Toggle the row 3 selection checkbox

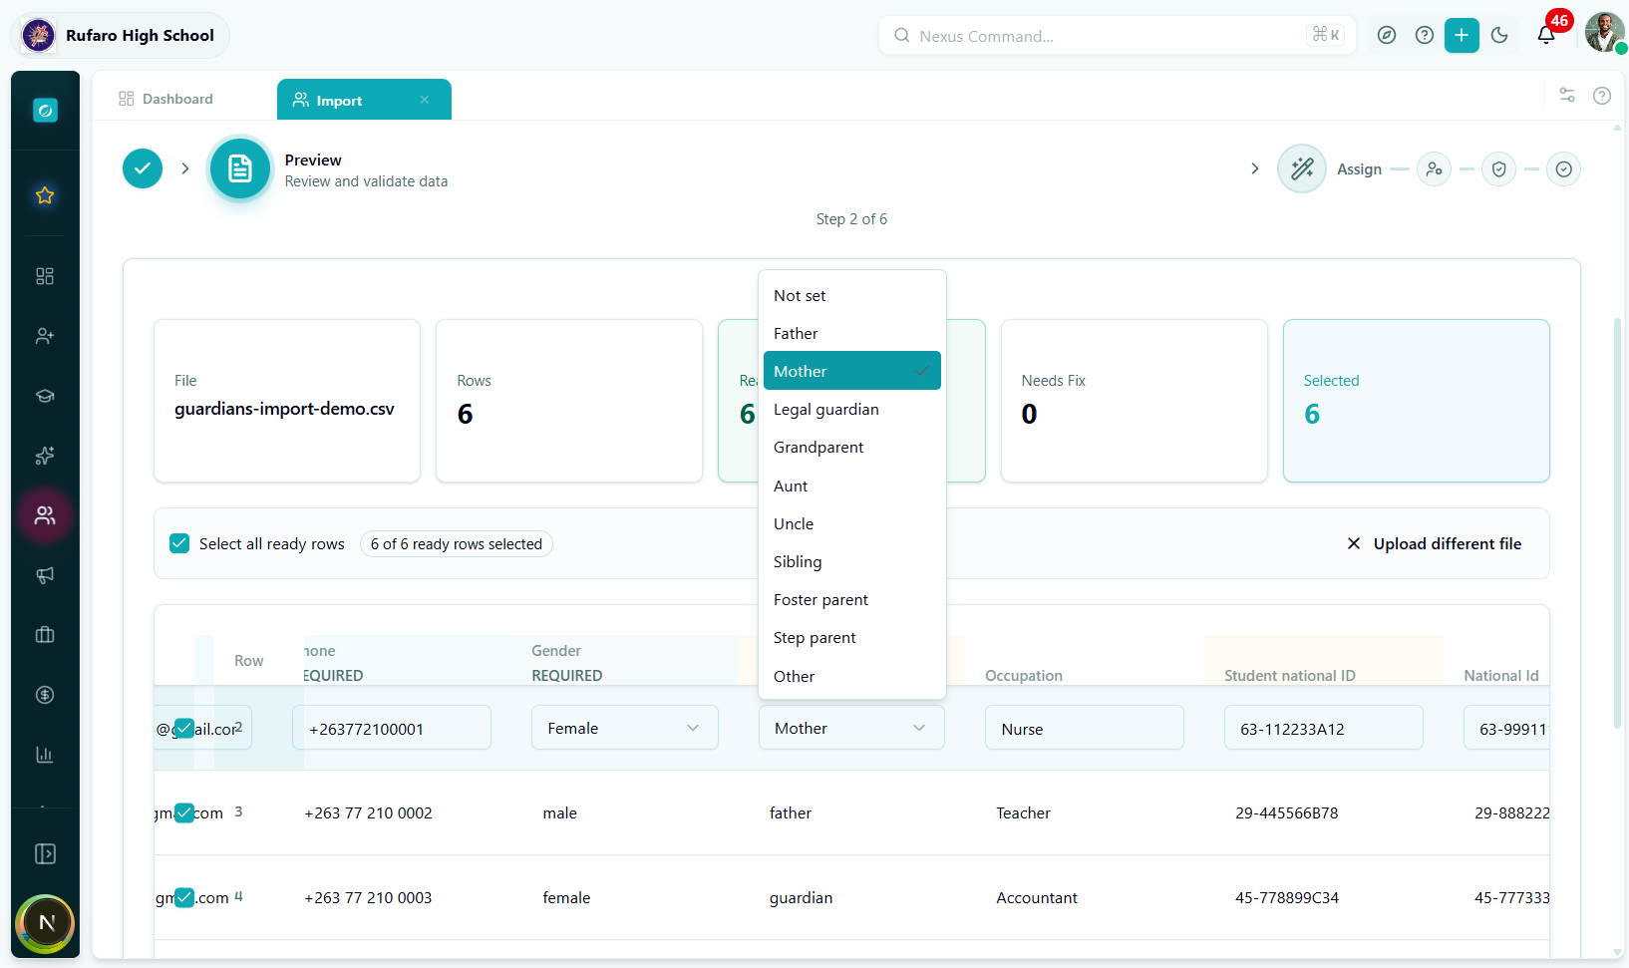click(184, 812)
